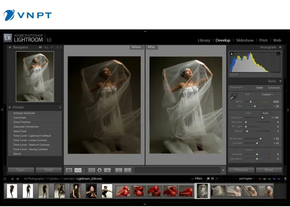Image resolution: width=290 pixels, height=207 pixels.
Task: Collapse the Basic panel
Action: 280,81
